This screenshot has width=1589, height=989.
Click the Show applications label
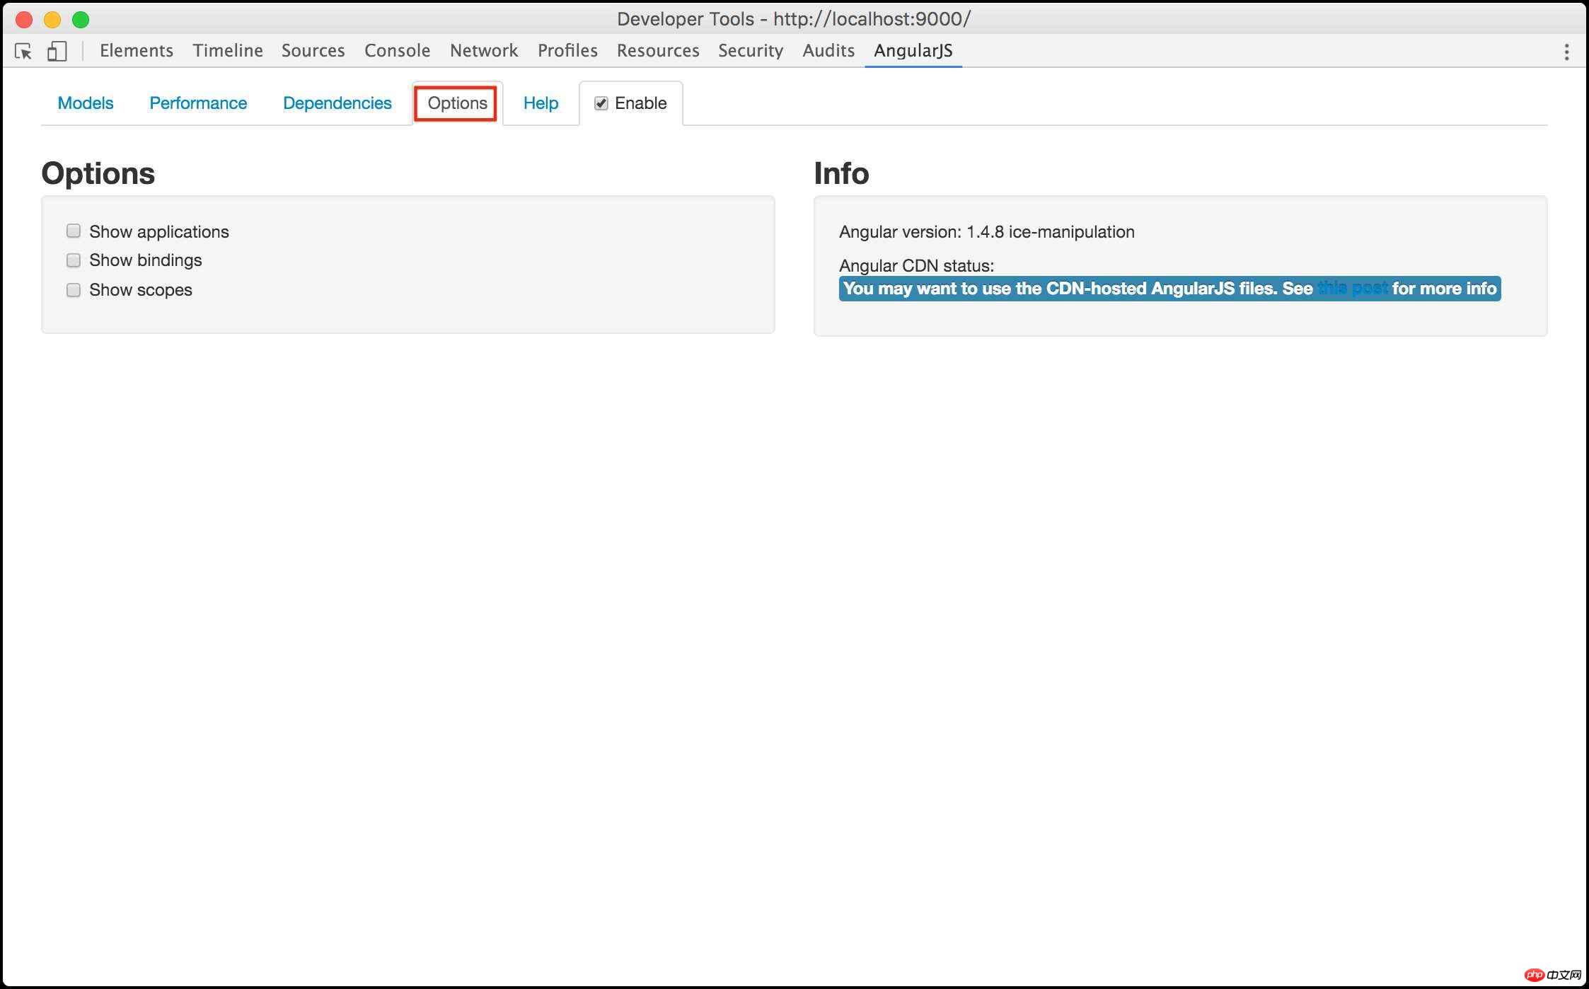(x=159, y=231)
